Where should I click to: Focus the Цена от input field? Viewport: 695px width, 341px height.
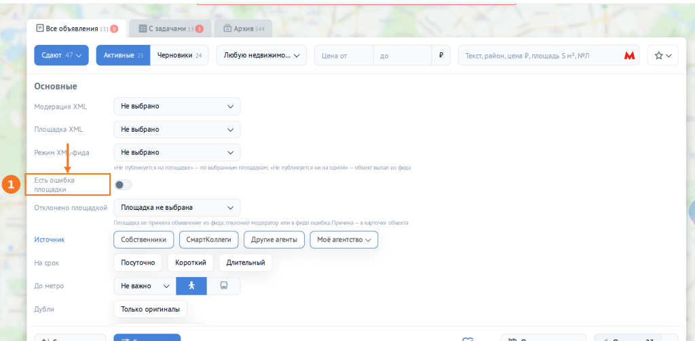pos(343,56)
